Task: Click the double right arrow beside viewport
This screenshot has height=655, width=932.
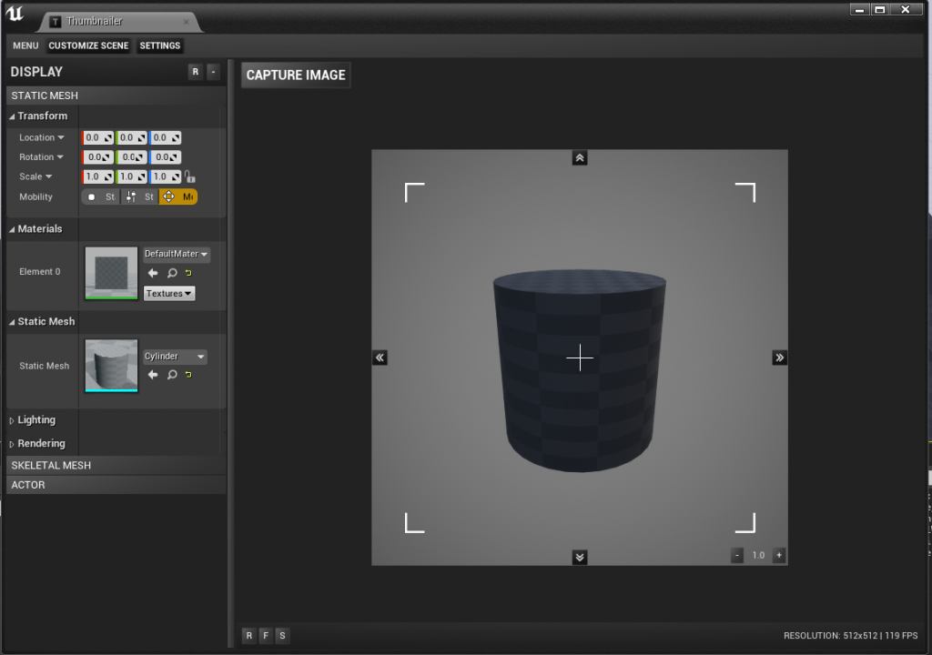Action: click(779, 358)
